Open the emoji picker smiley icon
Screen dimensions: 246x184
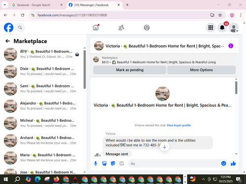point(223,163)
